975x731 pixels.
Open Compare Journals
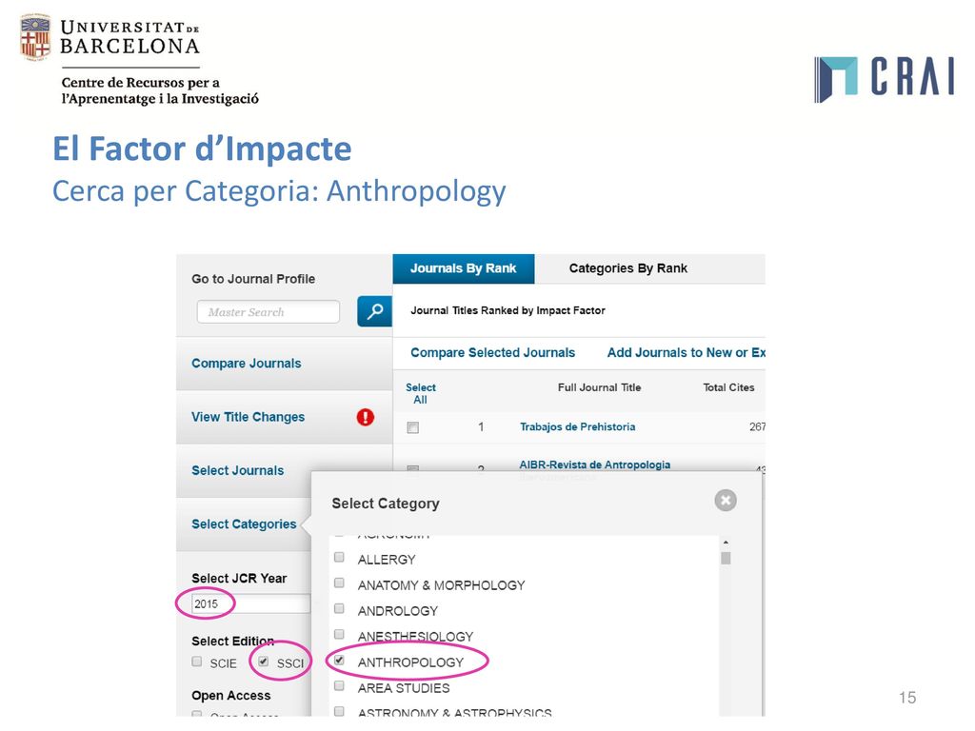tap(247, 364)
